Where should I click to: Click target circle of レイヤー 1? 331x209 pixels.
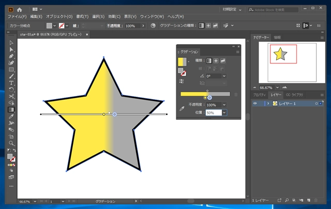[x=317, y=103]
